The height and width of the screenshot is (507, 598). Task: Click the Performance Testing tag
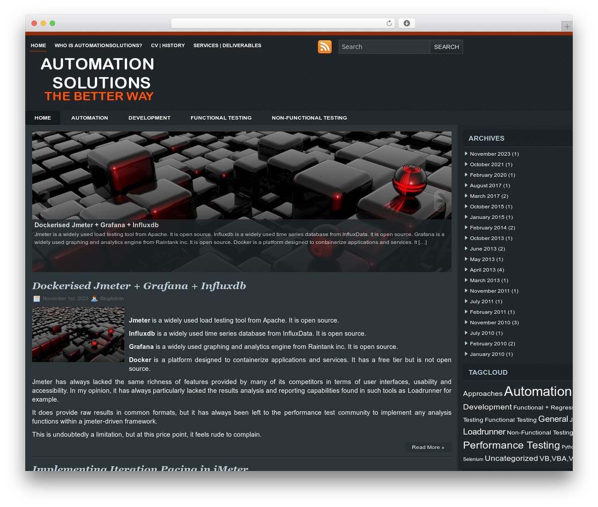(x=511, y=445)
